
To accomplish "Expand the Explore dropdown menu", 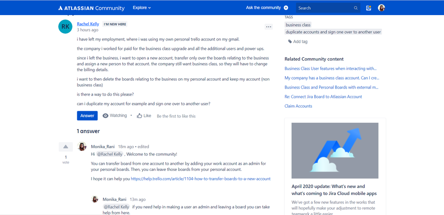I will coord(142,8).
